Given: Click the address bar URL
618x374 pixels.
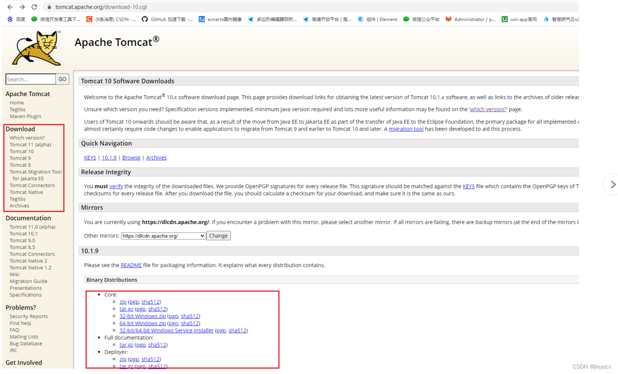Looking at the screenshot, I should pyautogui.click(x=101, y=7).
